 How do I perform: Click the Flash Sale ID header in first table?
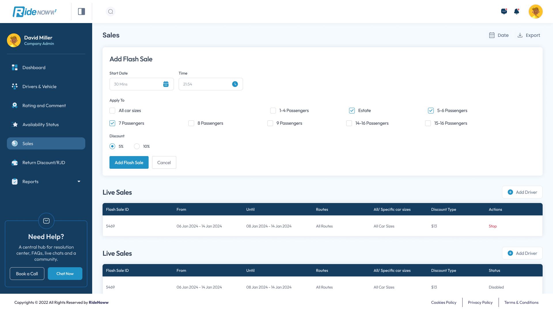click(118, 209)
